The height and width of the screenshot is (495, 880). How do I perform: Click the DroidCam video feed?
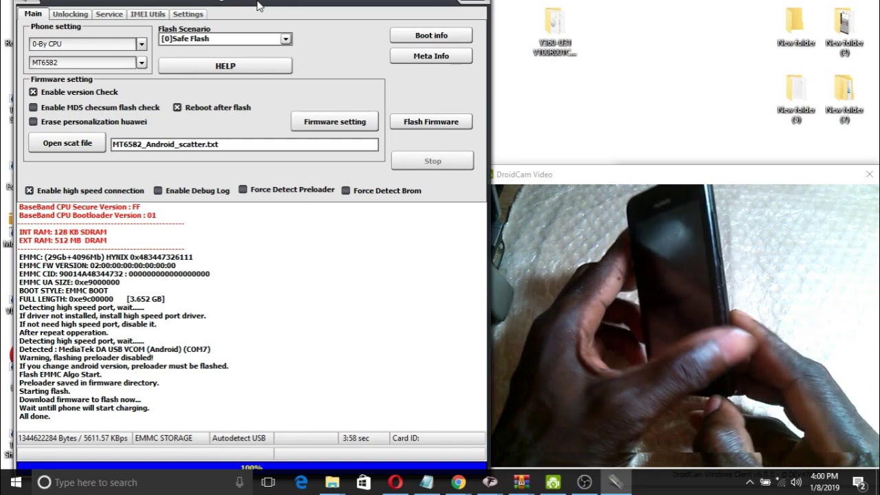click(685, 325)
